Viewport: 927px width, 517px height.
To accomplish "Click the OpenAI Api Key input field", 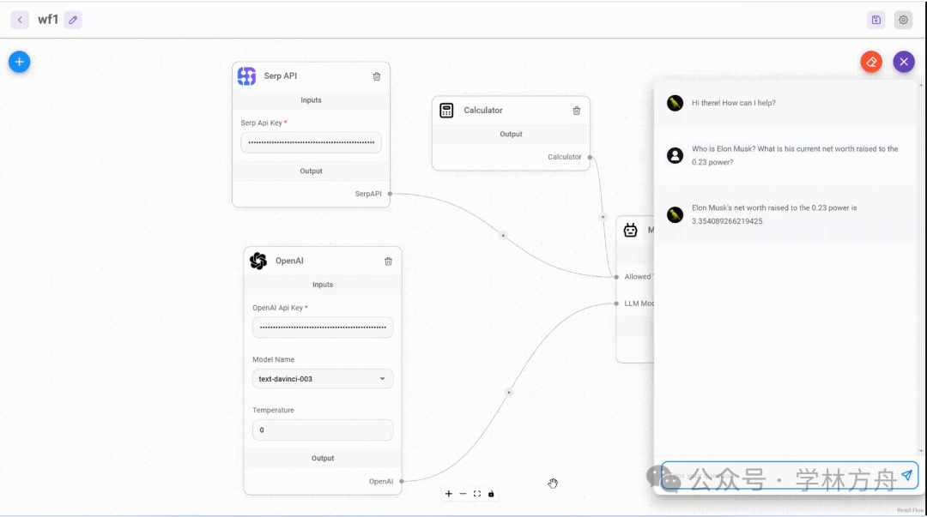I will coord(323,328).
